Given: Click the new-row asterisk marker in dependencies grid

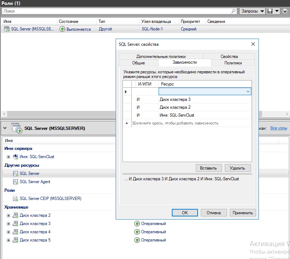Looking at the screenshot, I should point(127,123).
